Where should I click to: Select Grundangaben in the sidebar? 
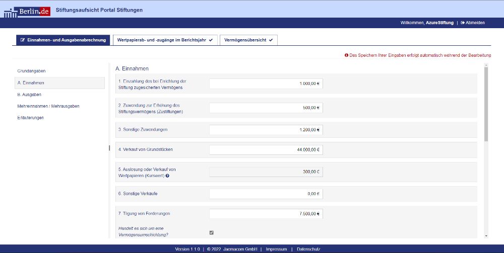click(31, 71)
